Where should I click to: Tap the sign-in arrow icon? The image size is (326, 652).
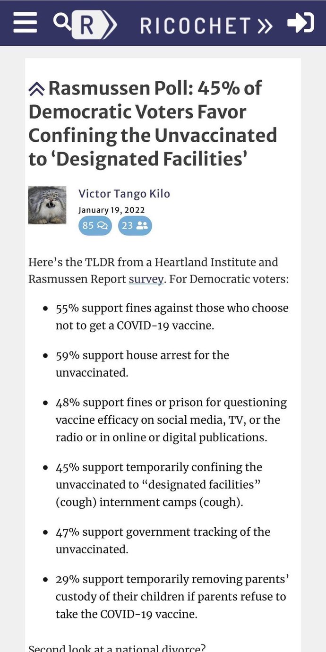coord(300,22)
